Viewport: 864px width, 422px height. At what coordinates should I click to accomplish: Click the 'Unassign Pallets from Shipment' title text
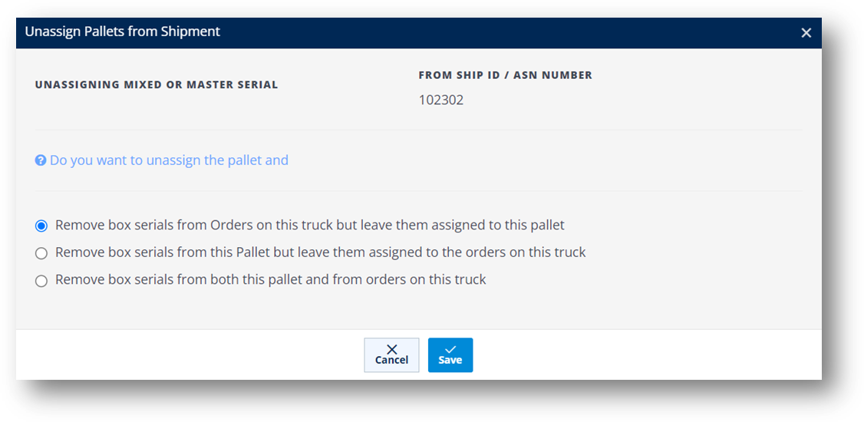point(122,32)
